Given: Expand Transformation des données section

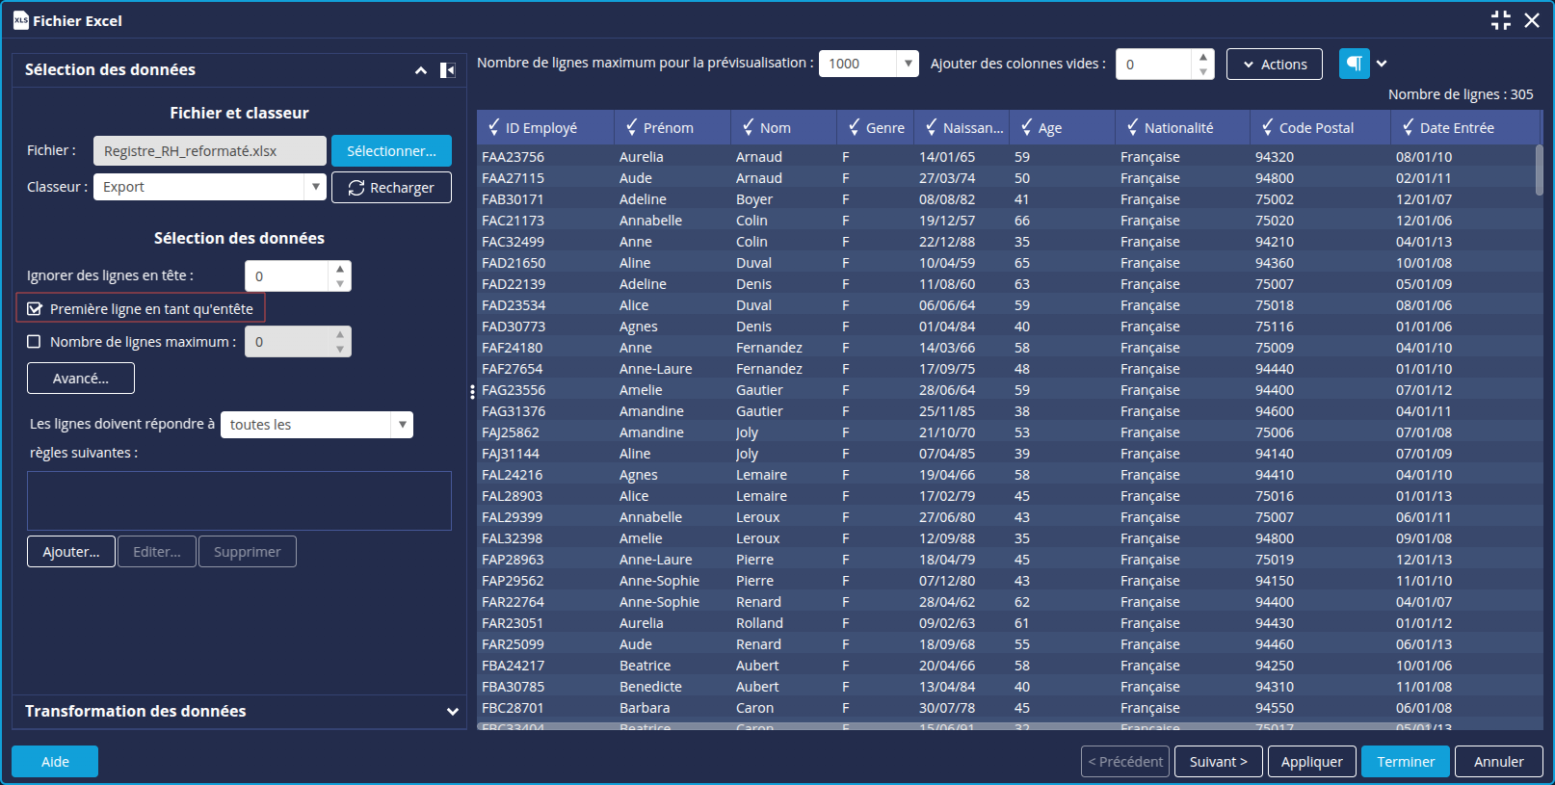Looking at the screenshot, I should point(452,712).
